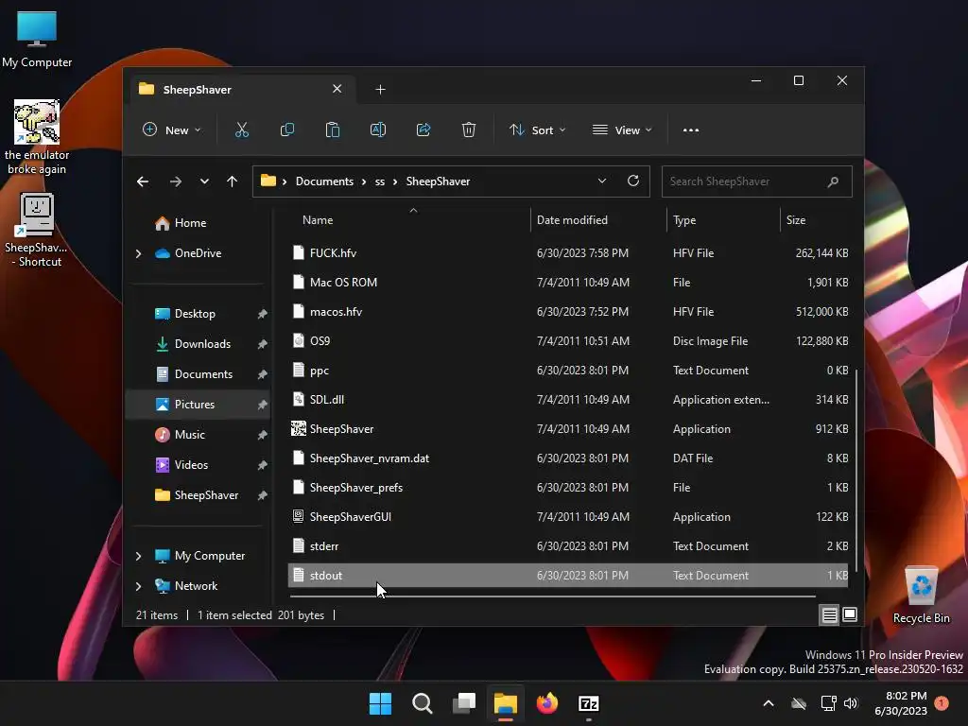Click the horizontal scrollbar under file list
Image resolution: width=968 pixels, height=726 pixels.
[x=552, y=596]
